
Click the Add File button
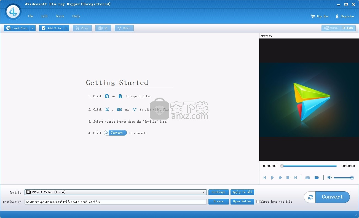coord(51,28)
